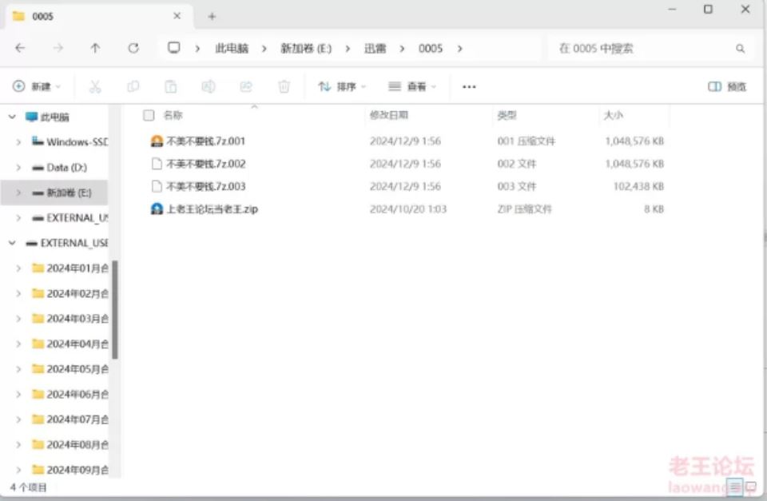Expand the 新加卷 (E:) drive node
Image resolution: width=767 pixels, height=501 pixels.
tap(18, 193)
